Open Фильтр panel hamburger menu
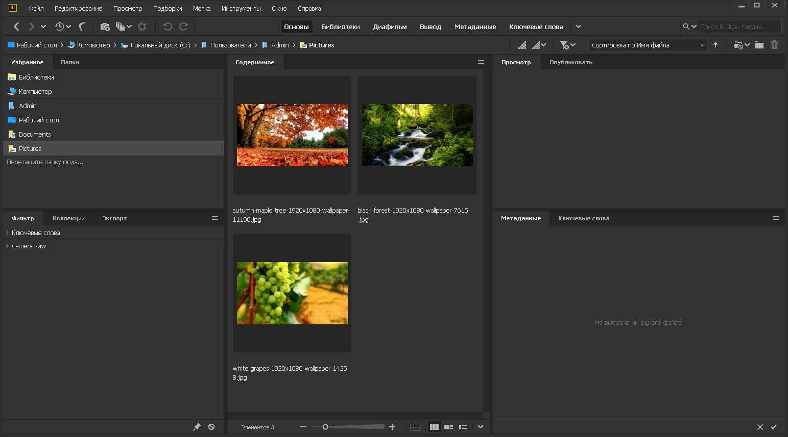The image size is (788, 437). [x=215, y=218]
